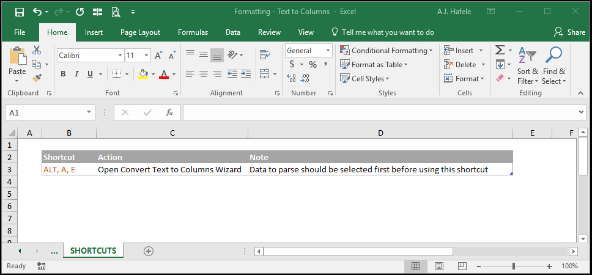This screenshot has width=592, height=275.
Task: Toggle Bold formatting
Action: (x=63, y=74)
